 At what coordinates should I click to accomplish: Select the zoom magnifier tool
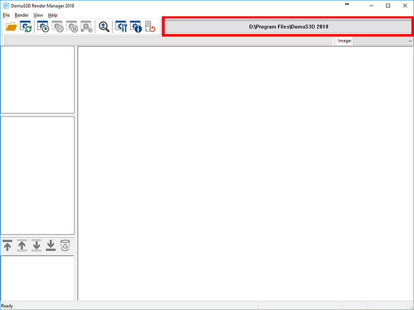coord(104,27)
